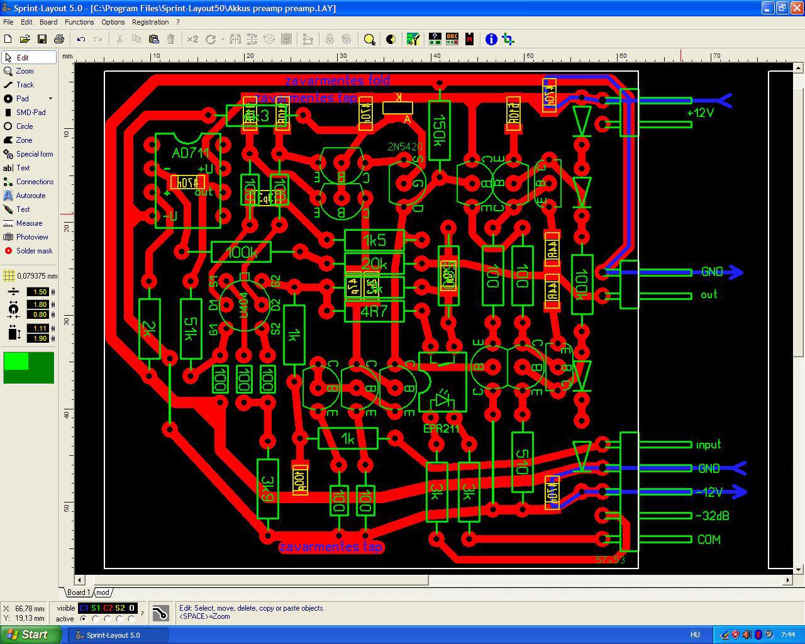This screenshot has width=805, height=644.
Task: Set S2 as the active layer
Action: coord(119,619)
